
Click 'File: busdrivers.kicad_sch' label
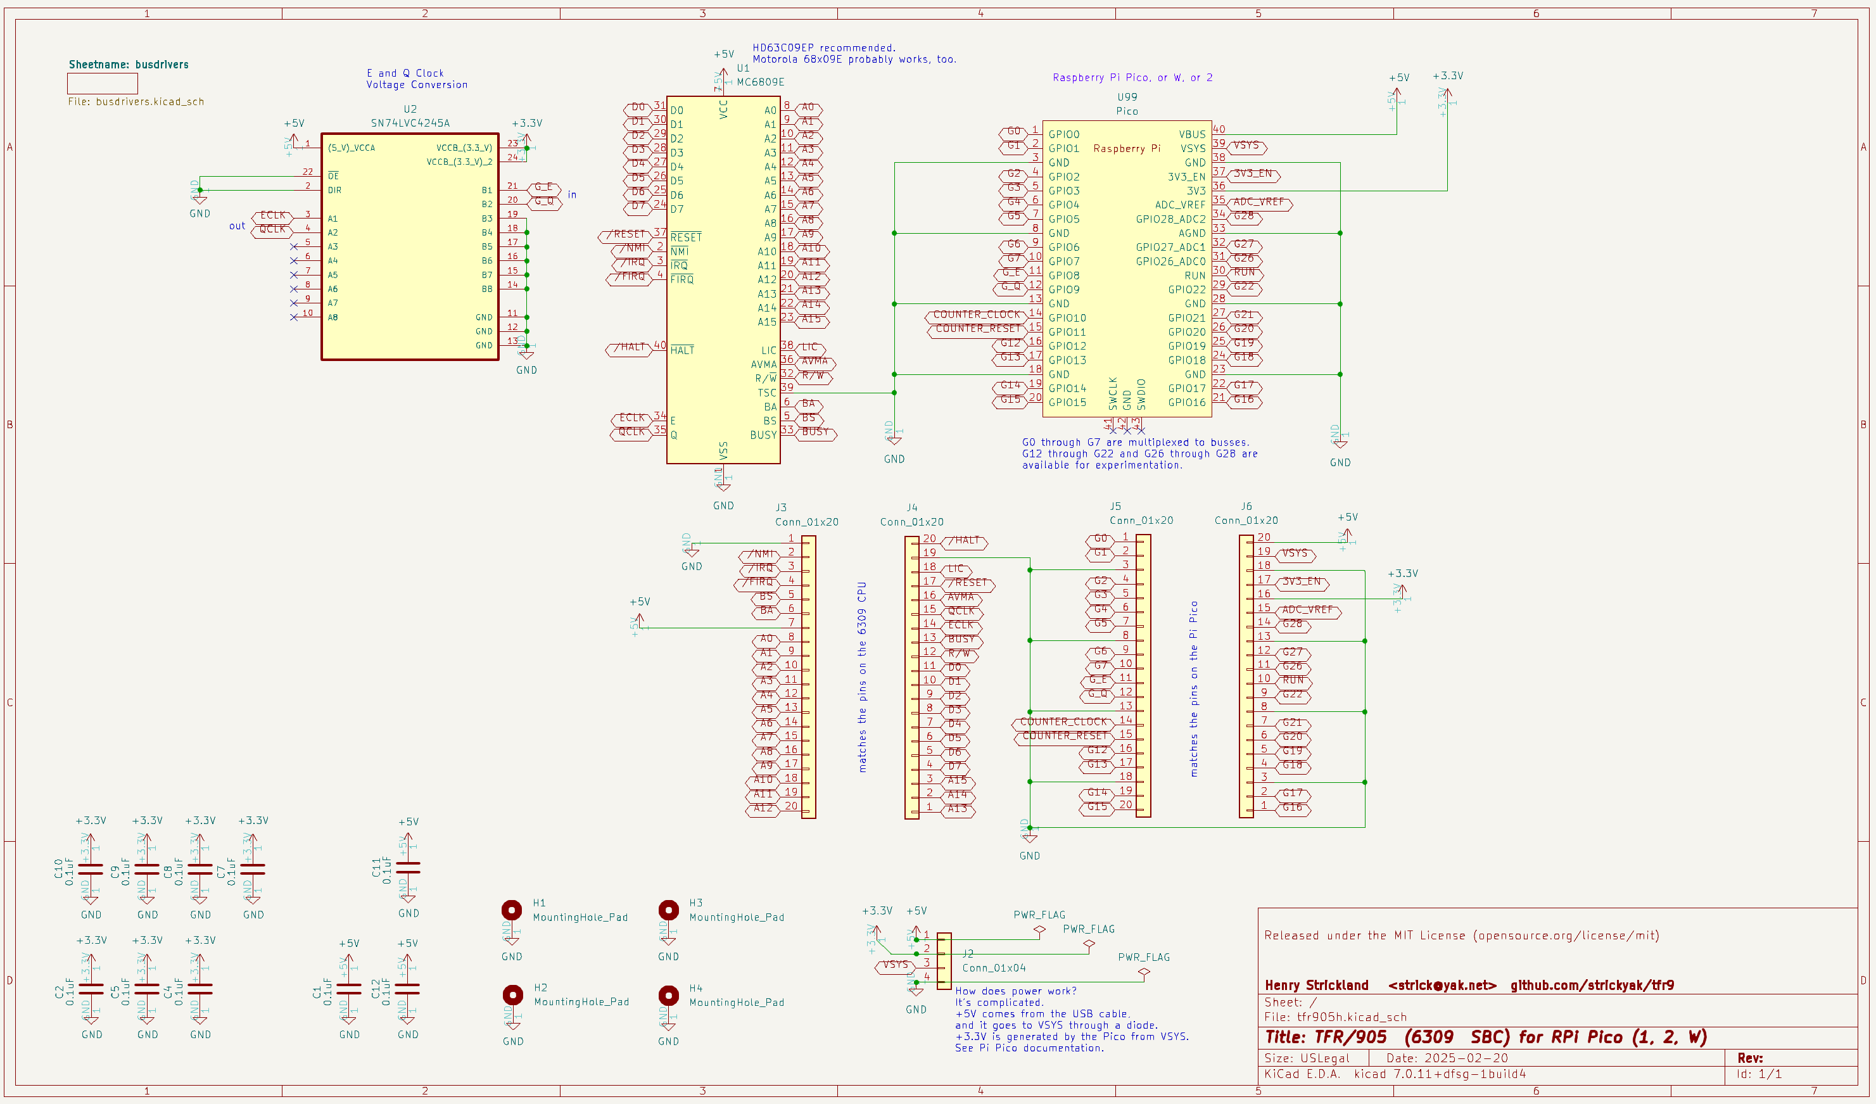(136, 101)
